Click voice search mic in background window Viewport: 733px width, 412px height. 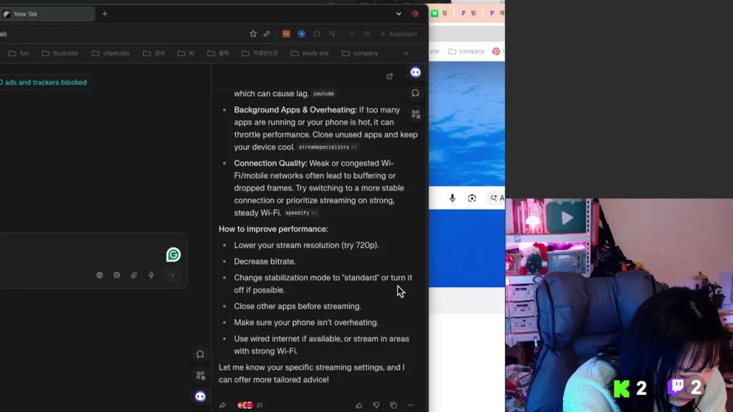click(452, 198)
